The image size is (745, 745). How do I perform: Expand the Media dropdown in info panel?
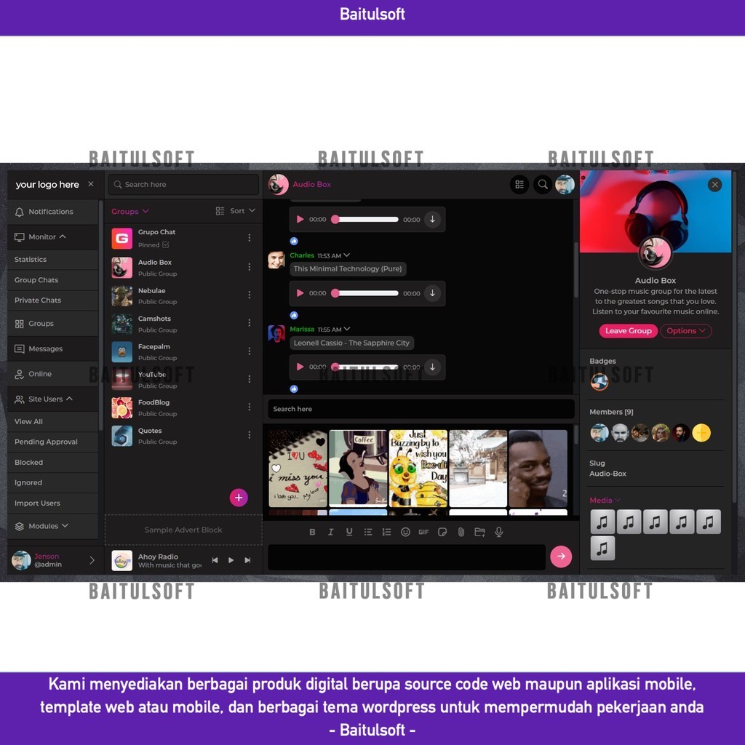pyautogui.click(x=605, y=501)
